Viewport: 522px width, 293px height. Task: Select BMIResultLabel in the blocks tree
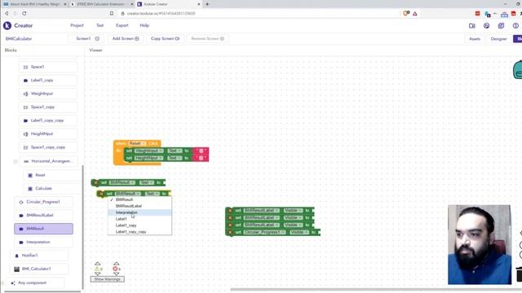coord(43,215)
